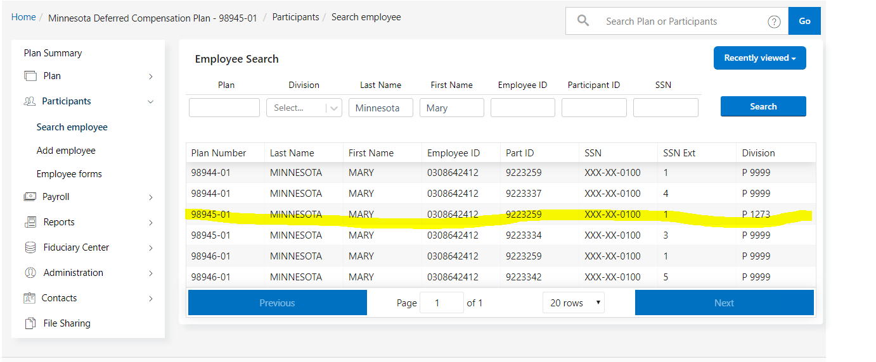The width and height of the screenshot is (876, 362).
Task: Click the Last Name field containing Minnesota
Action: (381, 108)
